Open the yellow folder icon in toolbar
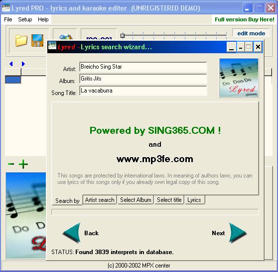The width and height of the screenshot is (278, 272). point(21,40)
